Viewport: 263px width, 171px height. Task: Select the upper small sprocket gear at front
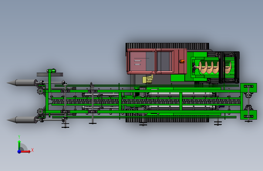(x=40, y=91)
